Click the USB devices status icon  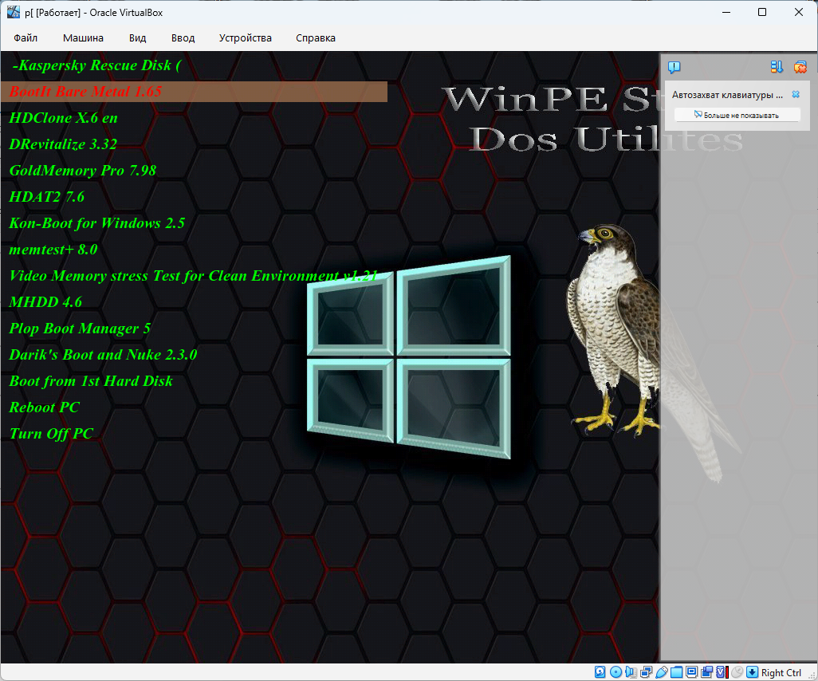click(661, 672)
